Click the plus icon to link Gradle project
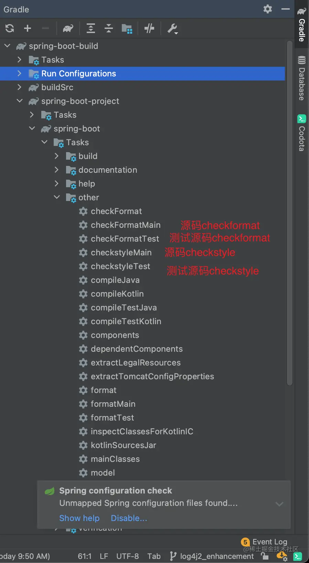Viewport: 309px width, 563px height. click(28, 28)
